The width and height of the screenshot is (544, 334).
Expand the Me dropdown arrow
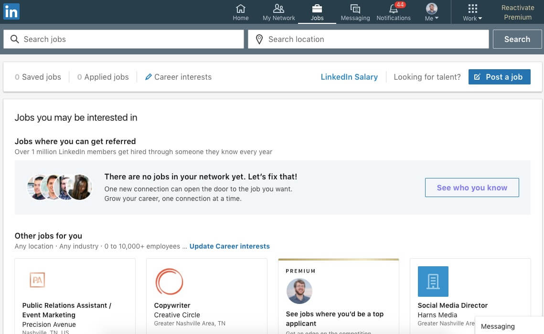(437, 18)
